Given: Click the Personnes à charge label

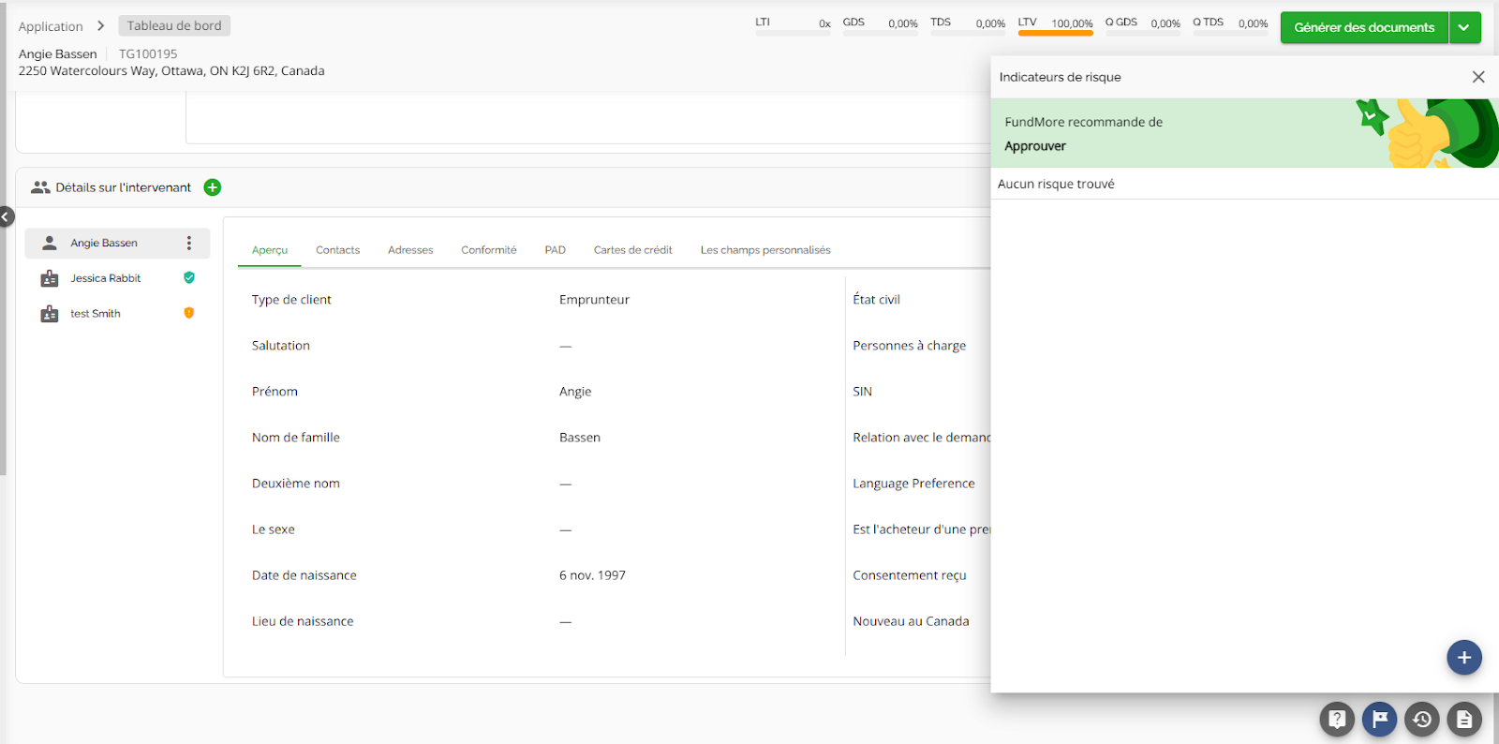Looking at the screenshot, I should (x=909, y=346).
